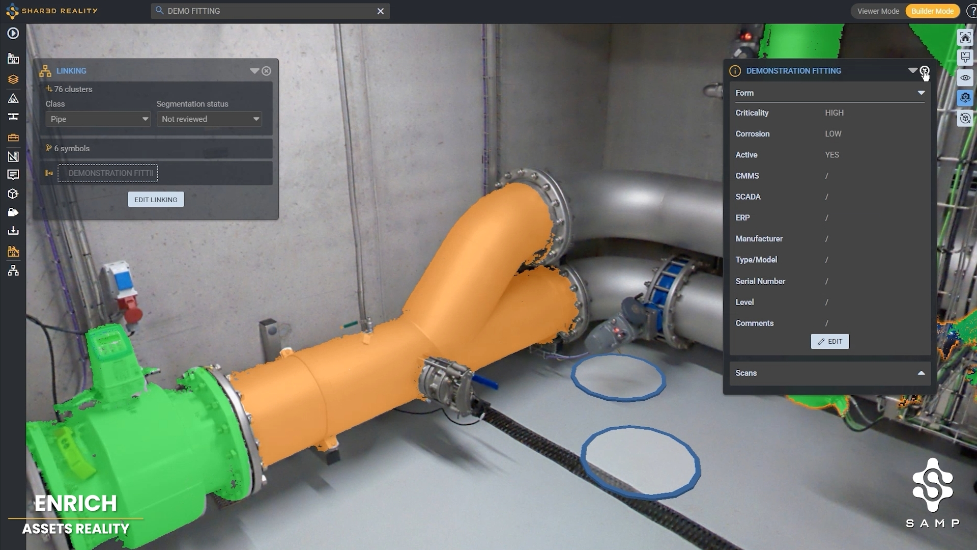The width and height of the screenshot is (977, 550).
Task: Open the Class dropdown showing Pipe
Action: pos(98,119)
